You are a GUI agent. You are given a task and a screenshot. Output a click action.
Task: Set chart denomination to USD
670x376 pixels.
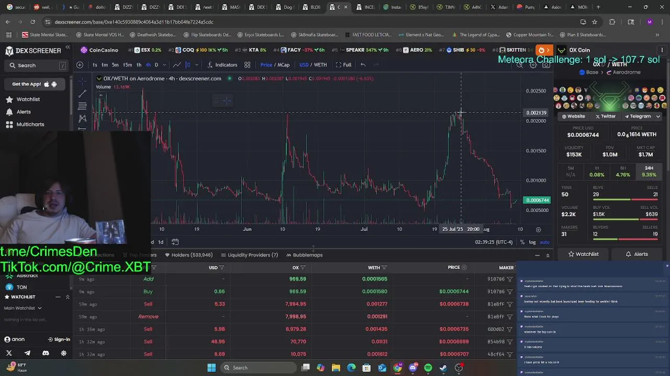click(304, 65)
